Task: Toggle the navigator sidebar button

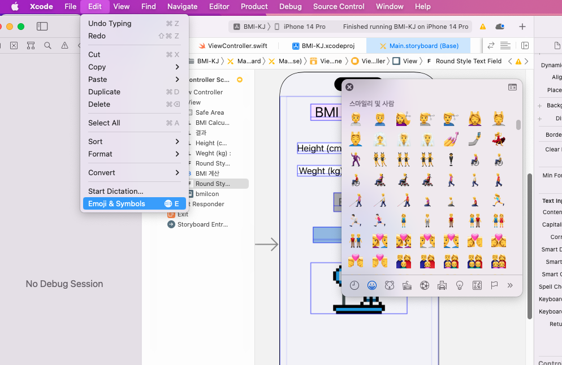Action: click(42, 27)
